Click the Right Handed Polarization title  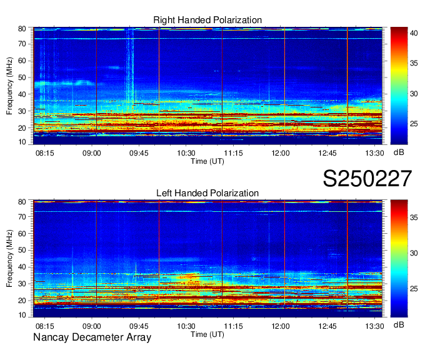tap(207, 20)
